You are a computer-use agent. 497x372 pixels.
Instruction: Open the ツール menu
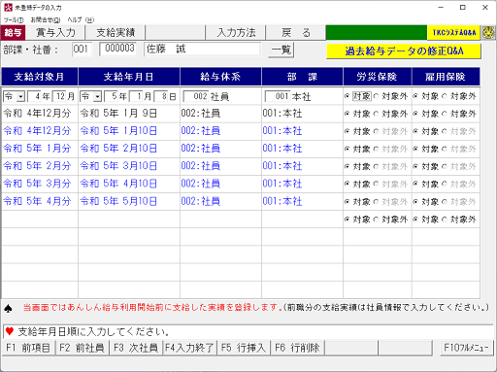14,20
